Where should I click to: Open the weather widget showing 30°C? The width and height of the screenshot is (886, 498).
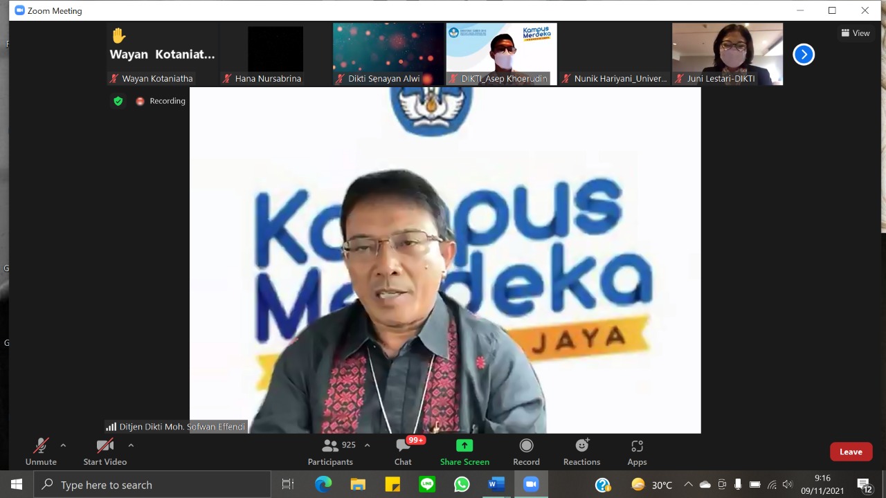click(651, 485)
